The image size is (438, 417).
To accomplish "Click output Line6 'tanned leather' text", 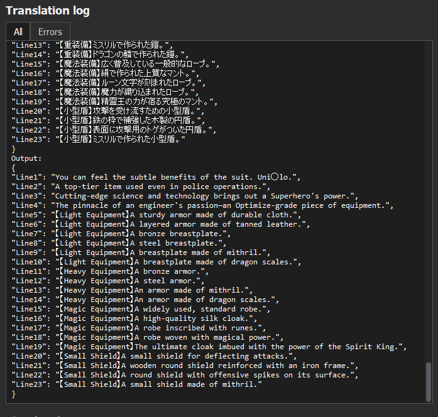I will pyautogui.click(x=161, y=224).
